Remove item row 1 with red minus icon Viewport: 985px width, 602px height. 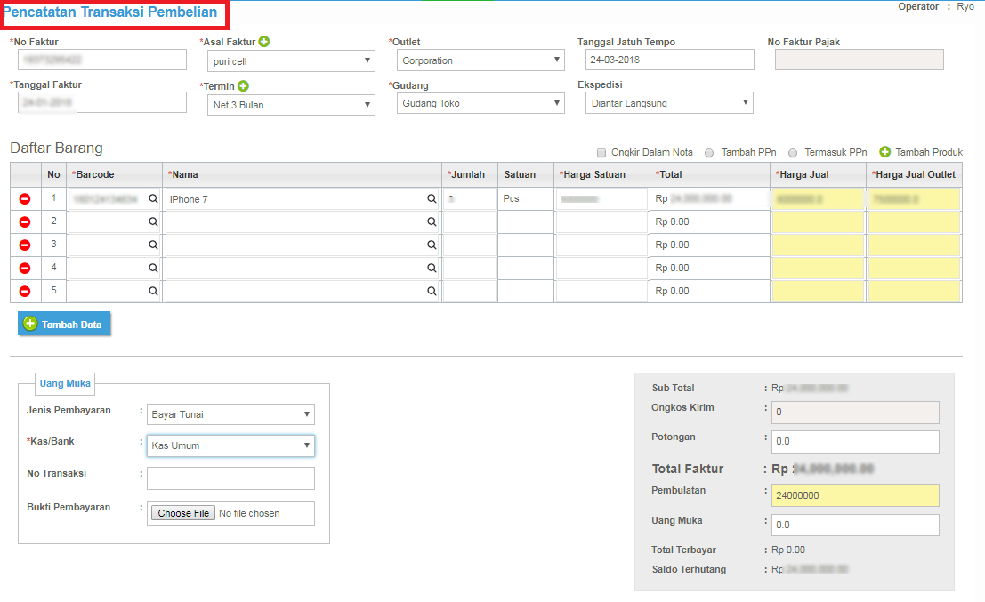pos(25,199)
